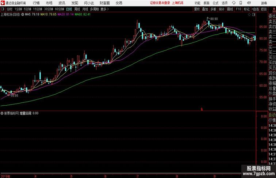Click the 画线 draw line button
Screen dimensions: 276x178
(x=230, y=9)
